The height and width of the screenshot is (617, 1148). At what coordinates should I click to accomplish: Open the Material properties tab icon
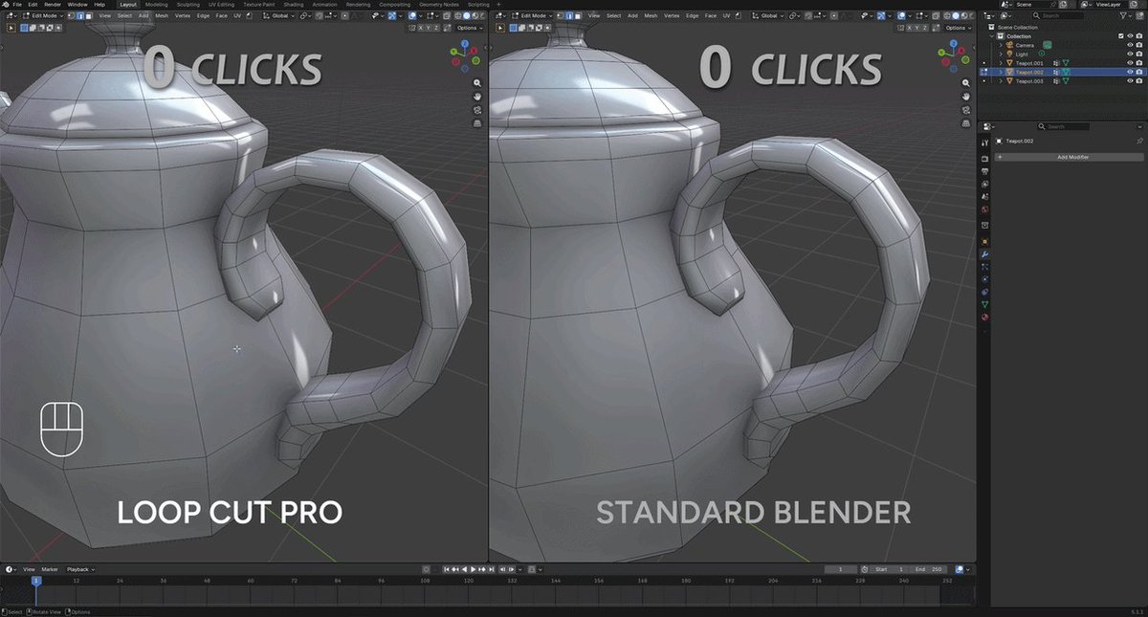(984, 317)
